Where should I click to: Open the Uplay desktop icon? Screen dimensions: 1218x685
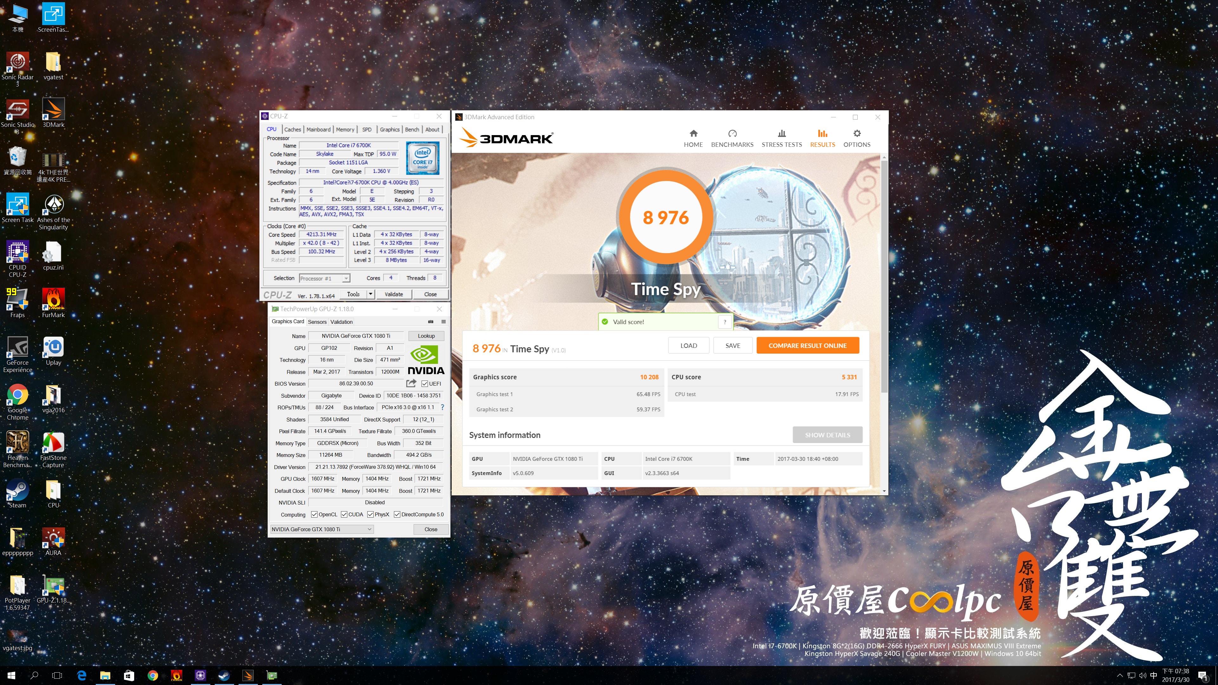coord(53,351)
